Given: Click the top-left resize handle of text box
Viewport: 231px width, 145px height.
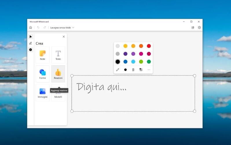Looking at the screenshot, I should point(72,76).
